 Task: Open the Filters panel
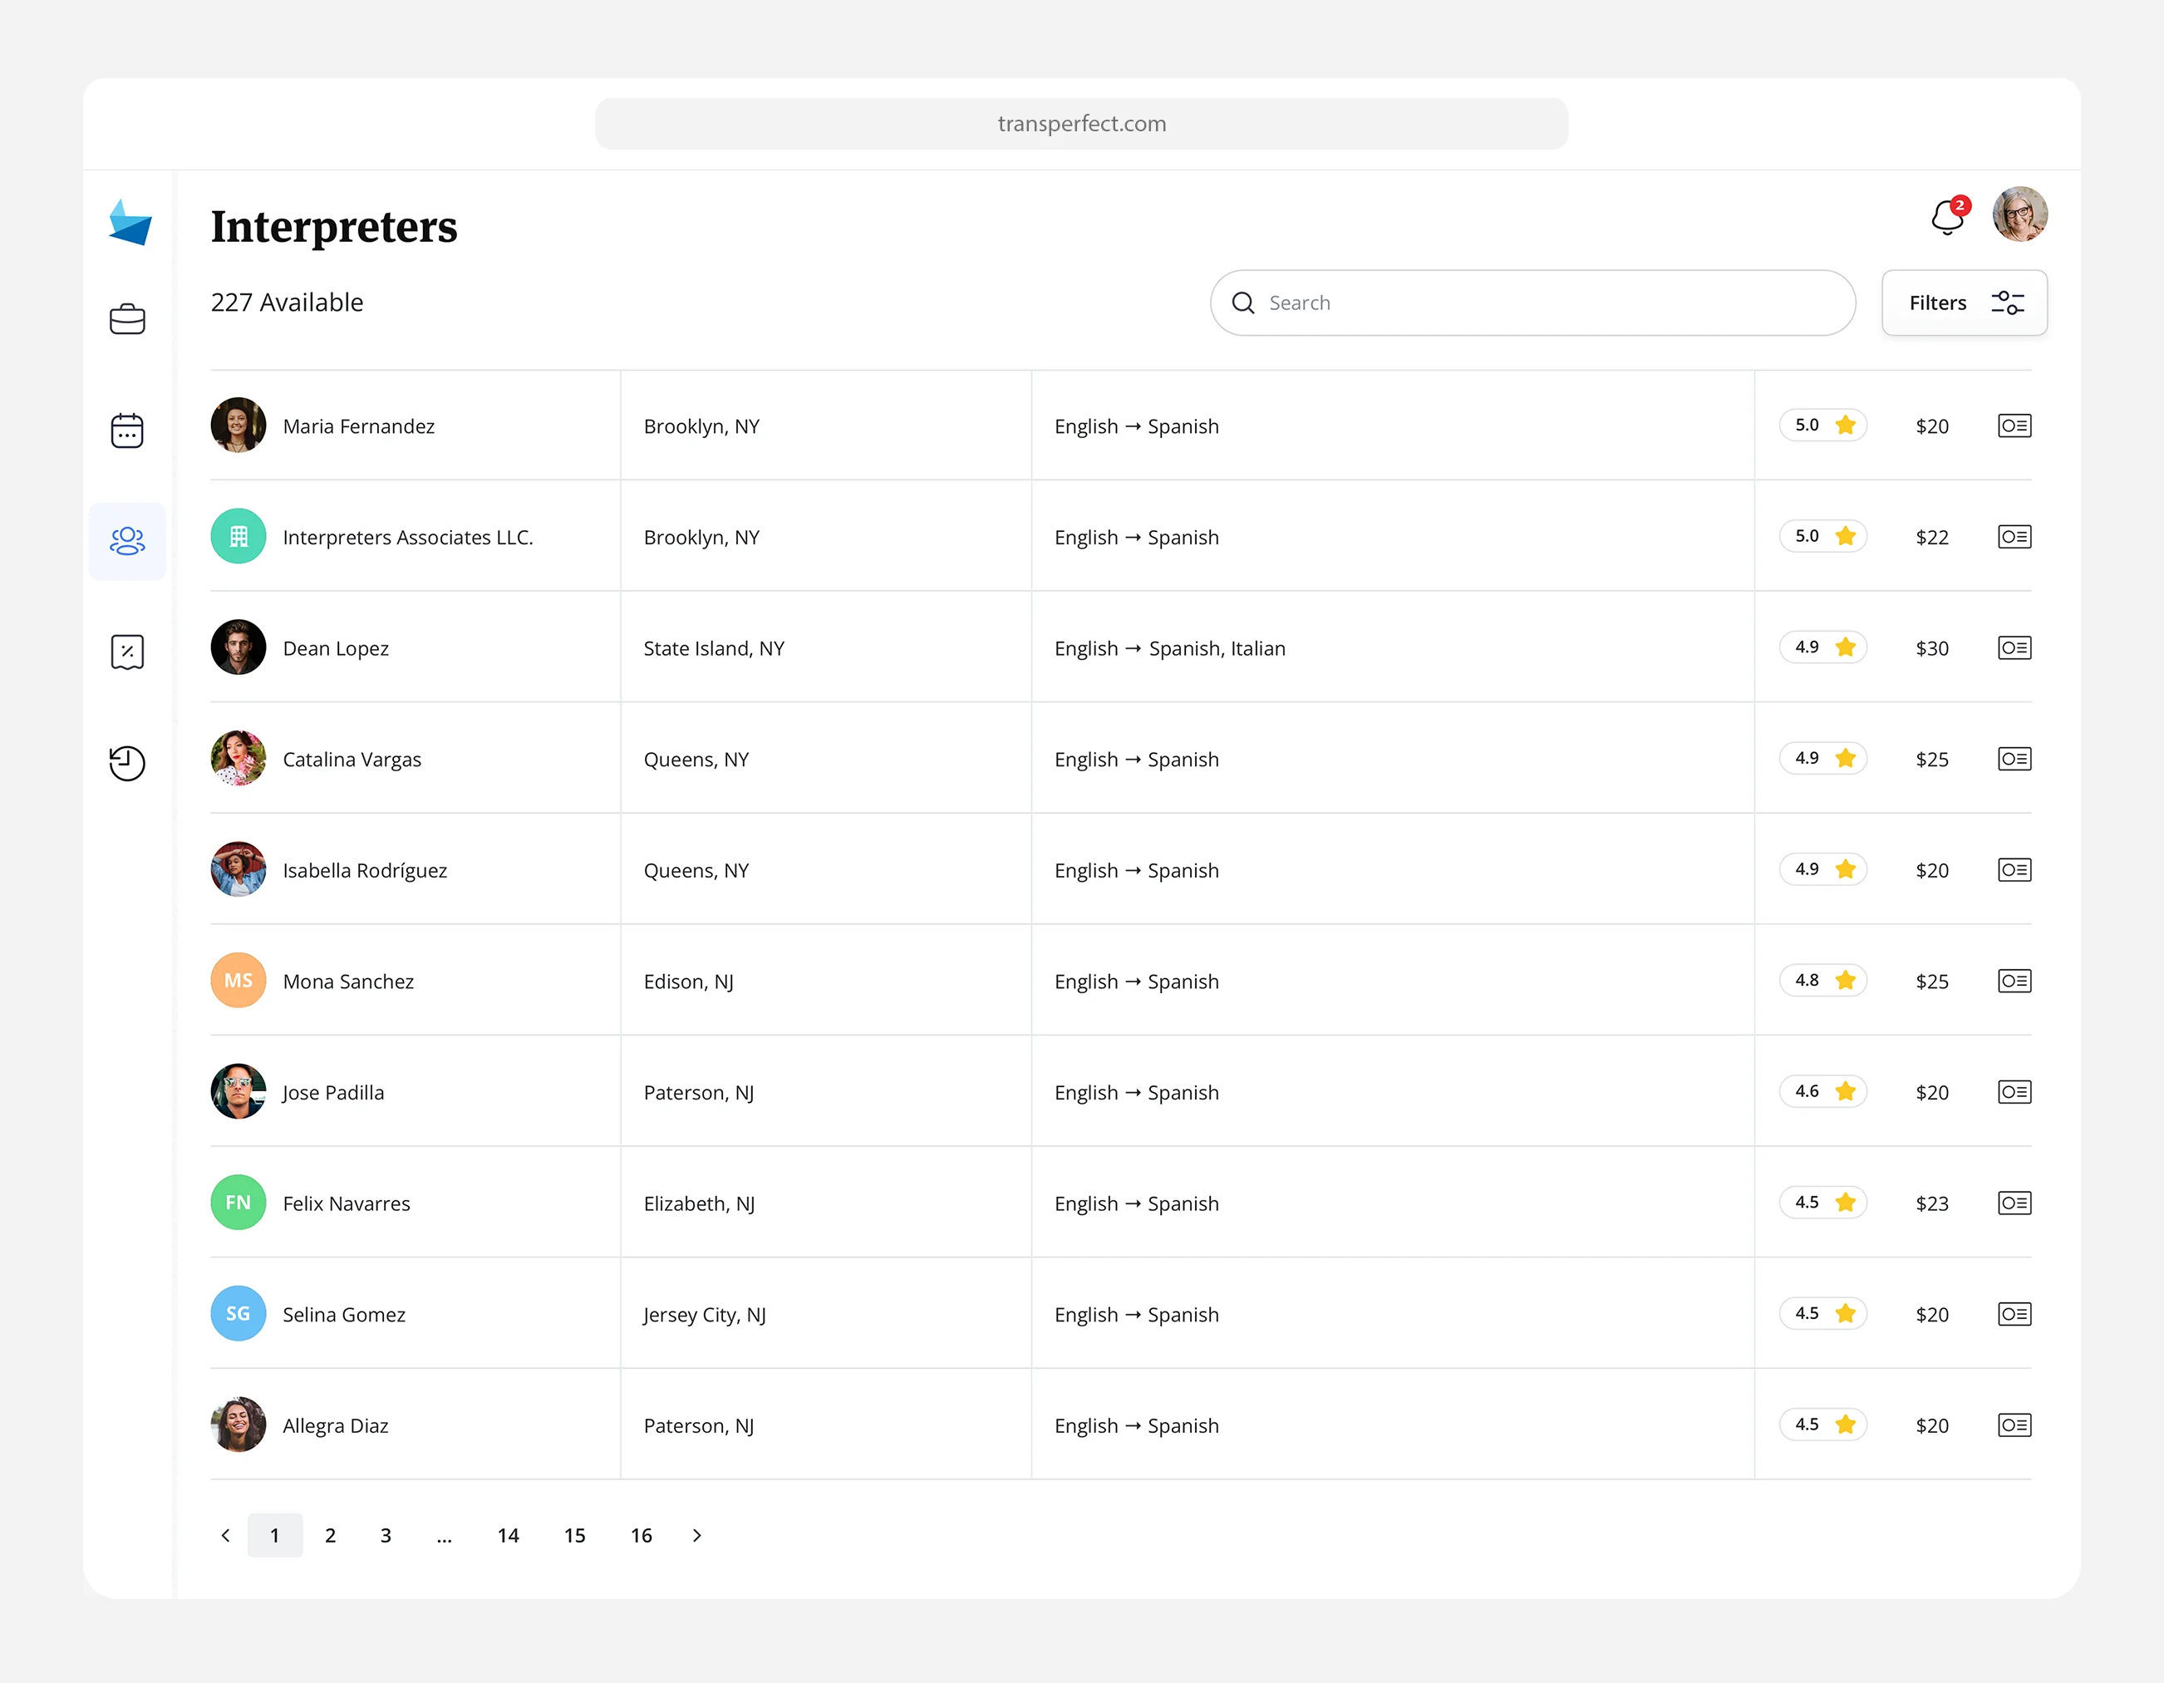[x=1964, y=303]
